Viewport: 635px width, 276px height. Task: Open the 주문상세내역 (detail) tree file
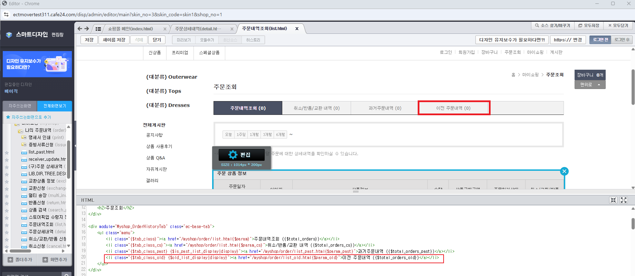point(44,232)
